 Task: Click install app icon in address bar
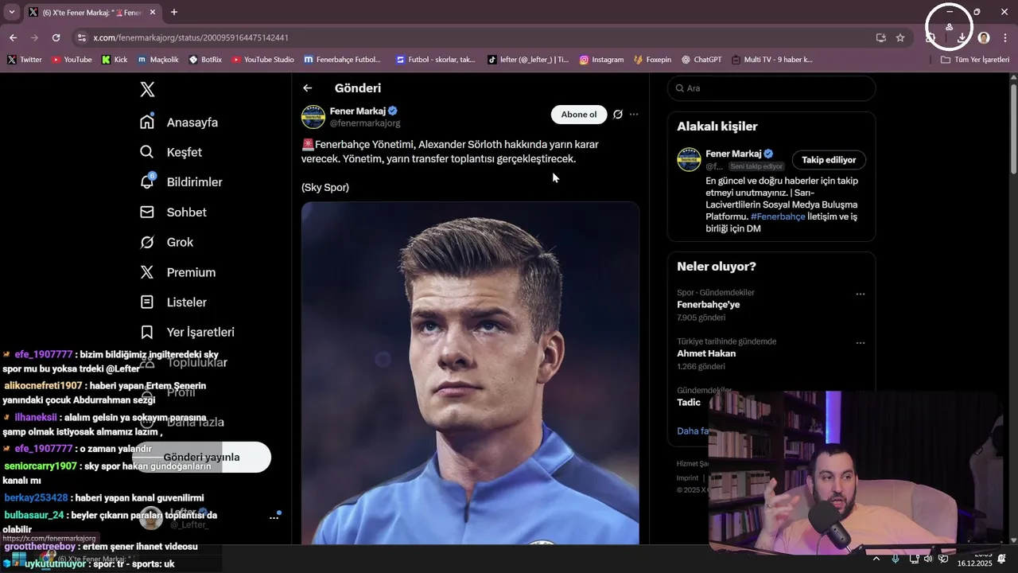(880, 37)
